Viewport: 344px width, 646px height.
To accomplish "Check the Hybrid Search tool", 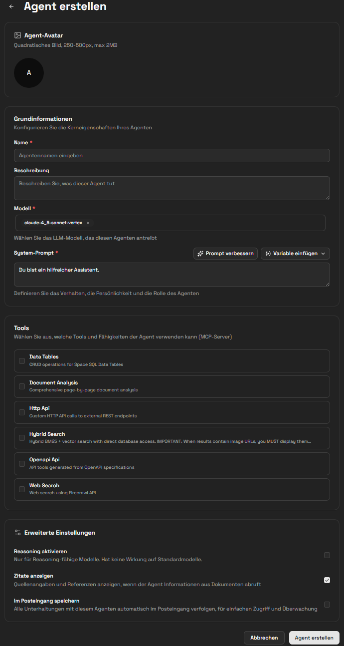I will click(21, 437).
